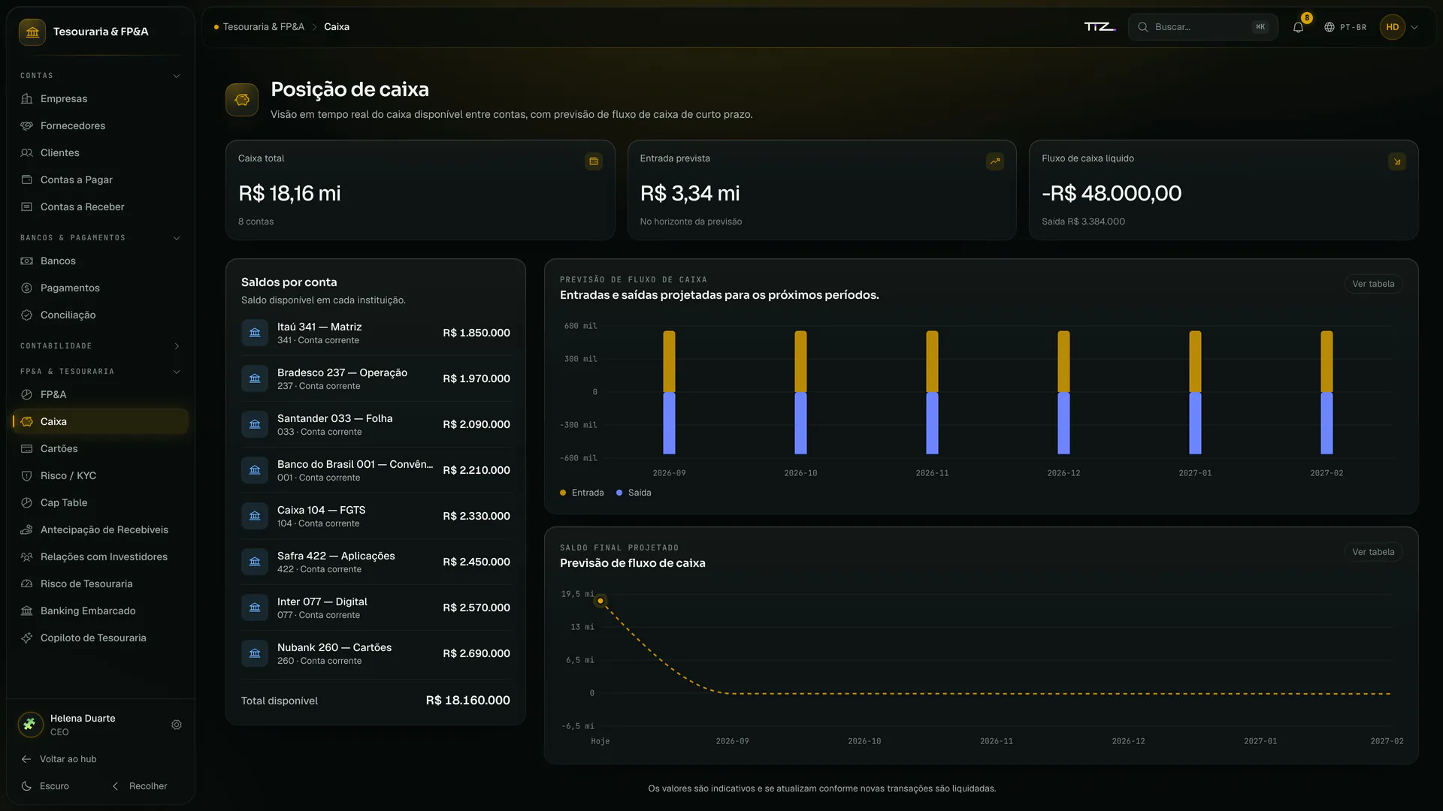Click the Entrada prevista trend icon
The width and height of the screenshot is (1443, 811).
point(995,161)
